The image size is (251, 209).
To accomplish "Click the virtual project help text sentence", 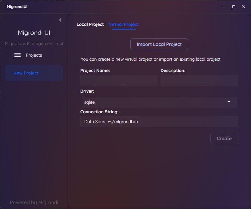I will pyautogui.click(x=151, y=59).
